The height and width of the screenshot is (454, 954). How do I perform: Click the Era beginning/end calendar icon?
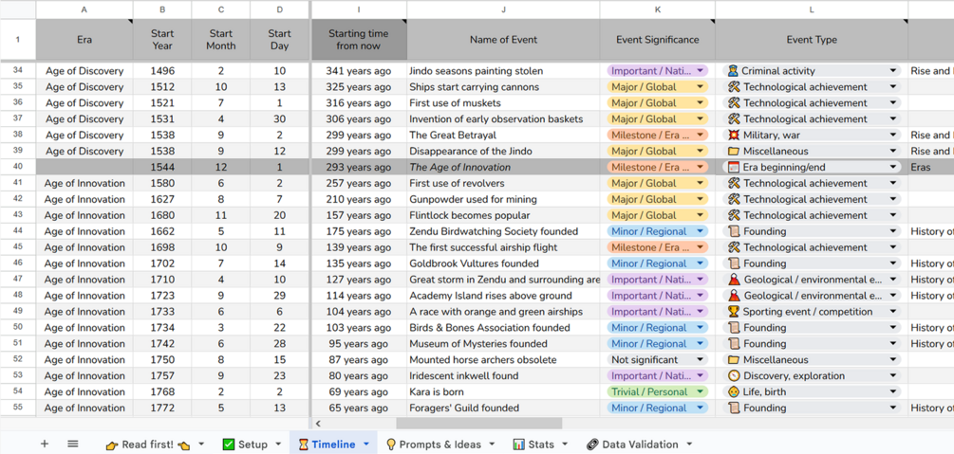tap(733, 167)
